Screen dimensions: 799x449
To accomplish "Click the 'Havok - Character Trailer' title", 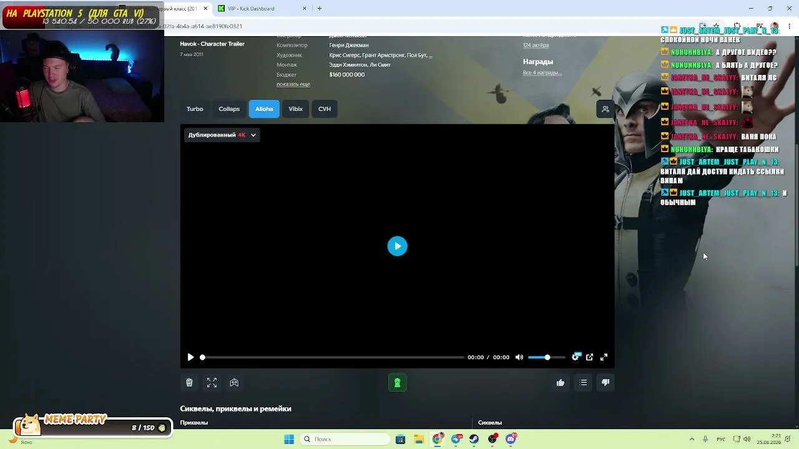I will click(x=212, y=44).
